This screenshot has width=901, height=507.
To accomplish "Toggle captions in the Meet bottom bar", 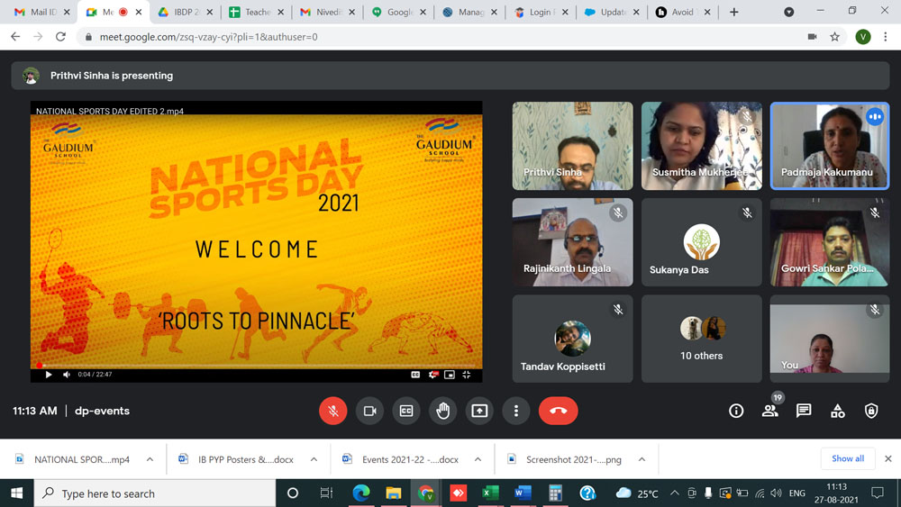I will tap(406, 411).
